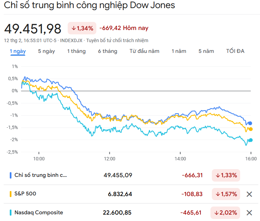Click the red 1,34% change badge

(82, 28)
